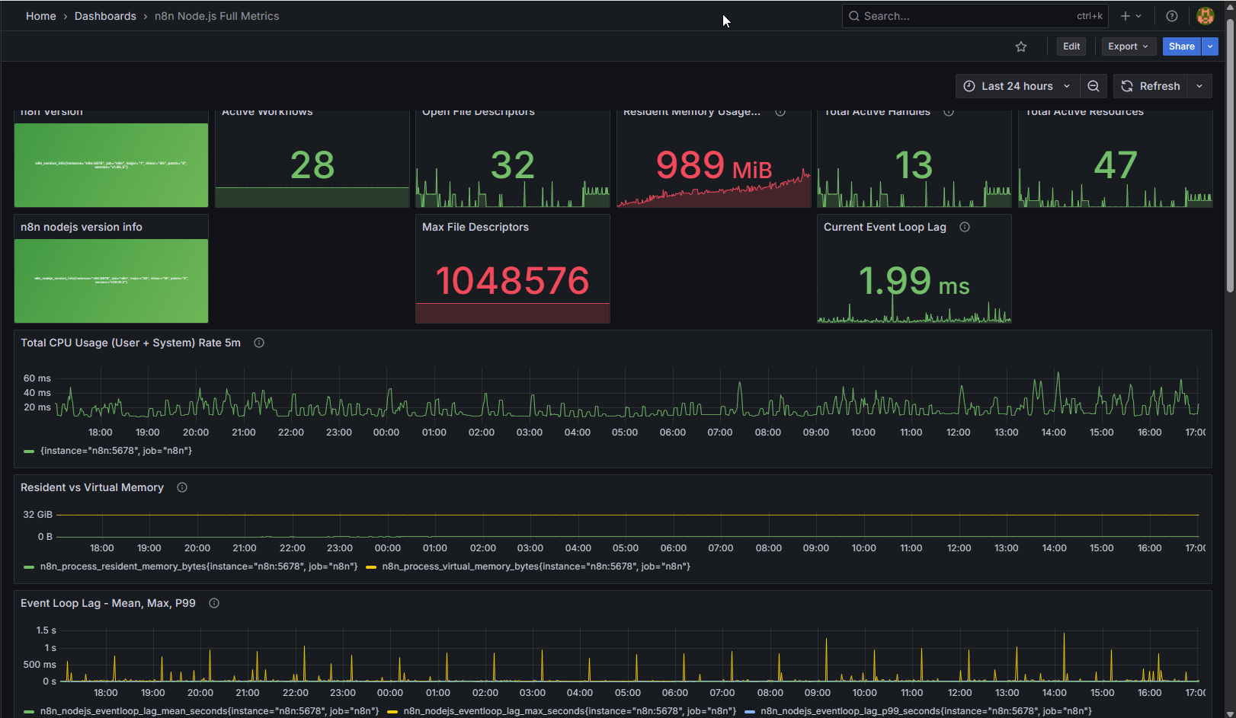
Task: Toggle CPU legend series instance n8n:5678
Action: 116,451
